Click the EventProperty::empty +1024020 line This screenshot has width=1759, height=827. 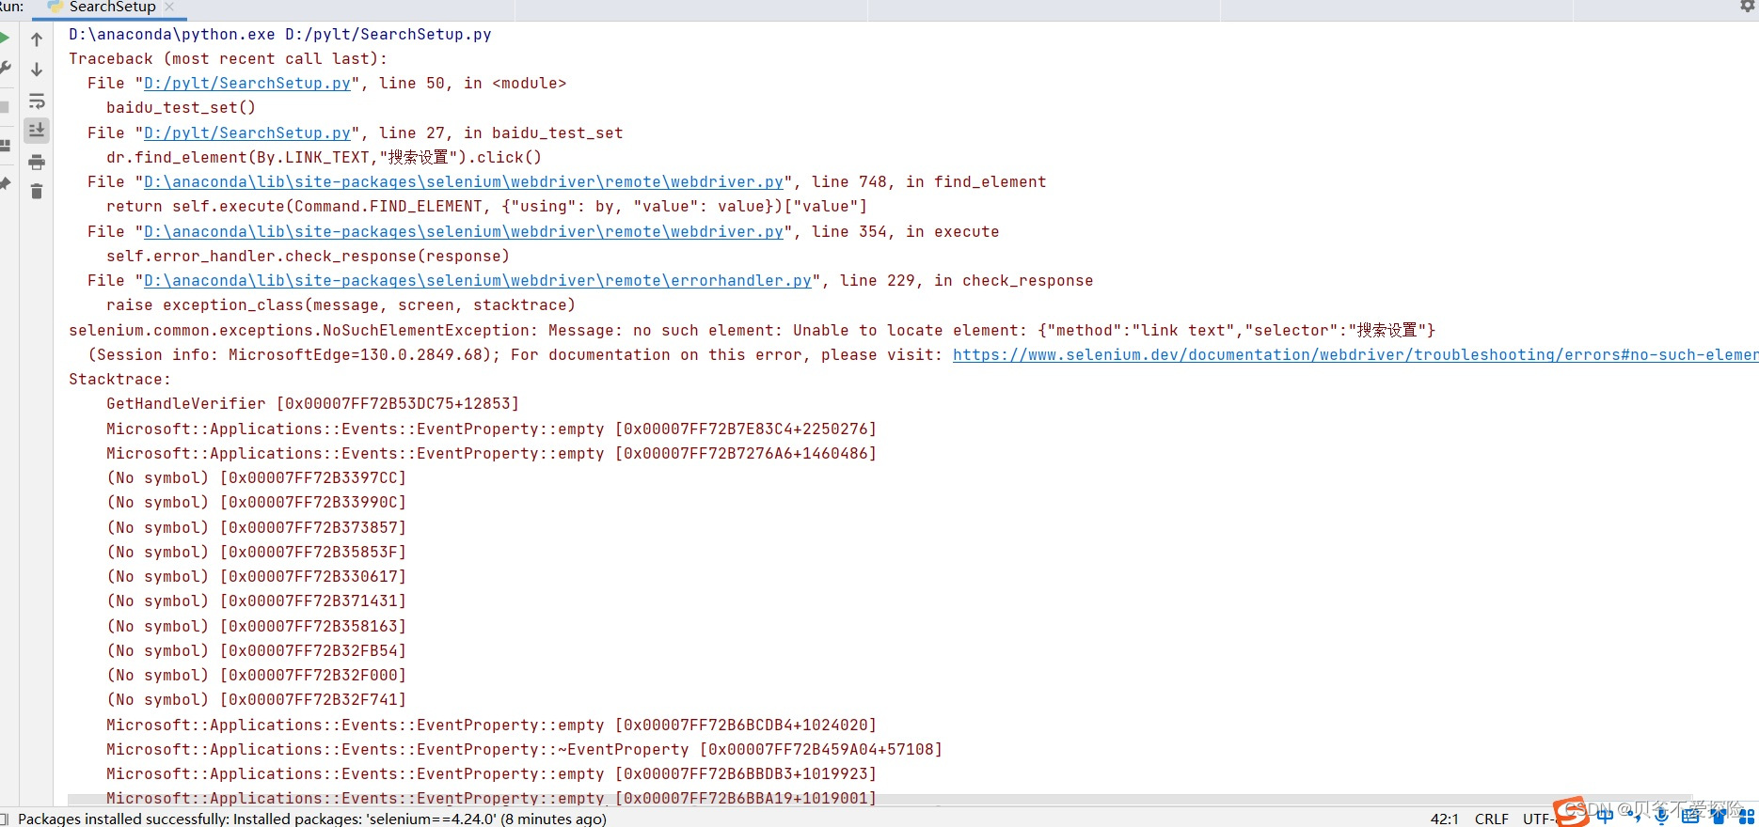click(491, 726)
